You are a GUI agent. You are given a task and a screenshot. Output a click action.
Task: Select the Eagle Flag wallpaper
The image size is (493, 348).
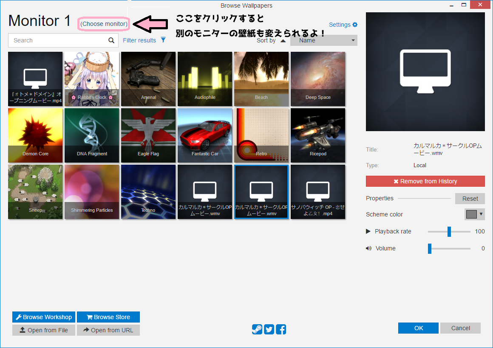(x=148, y=135)
